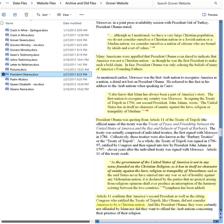Sort by the Name column header
This screenshot has width=224, height=224.
point(10,23)
